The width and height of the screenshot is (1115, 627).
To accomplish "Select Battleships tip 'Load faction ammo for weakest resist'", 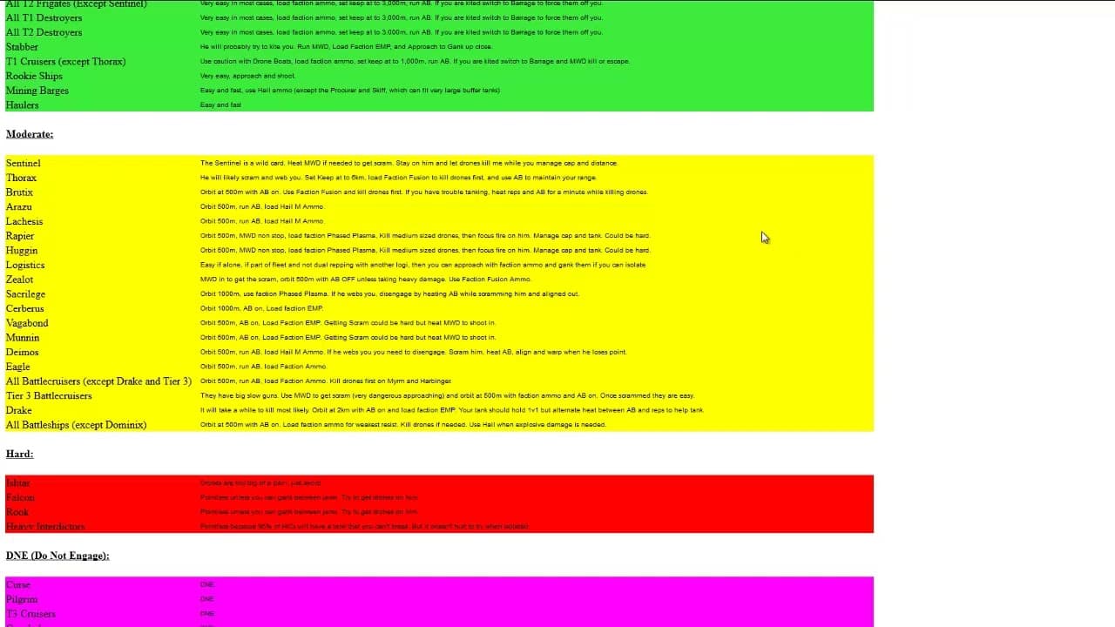I will coord(402,424).
